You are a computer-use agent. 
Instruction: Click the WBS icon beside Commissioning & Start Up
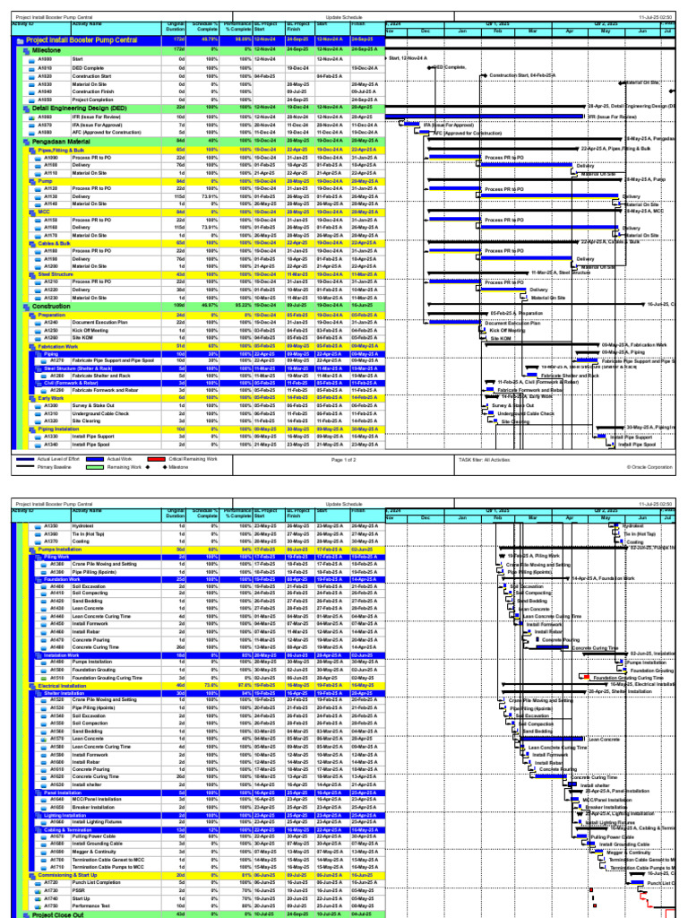pos(33,875)
